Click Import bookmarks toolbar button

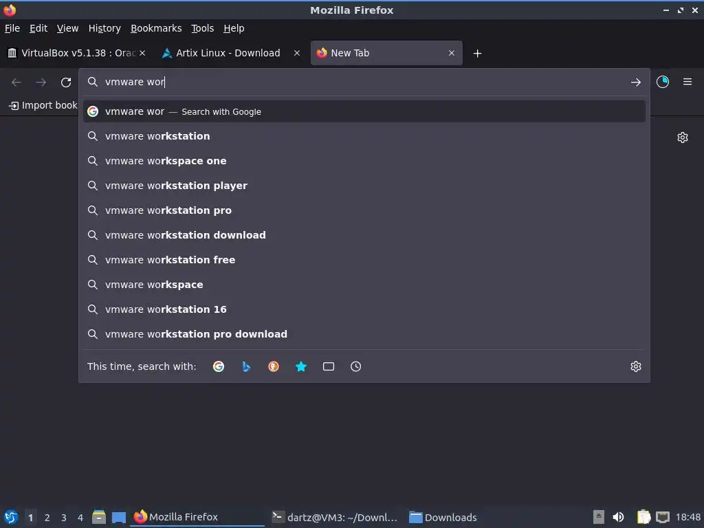(43, 105)
